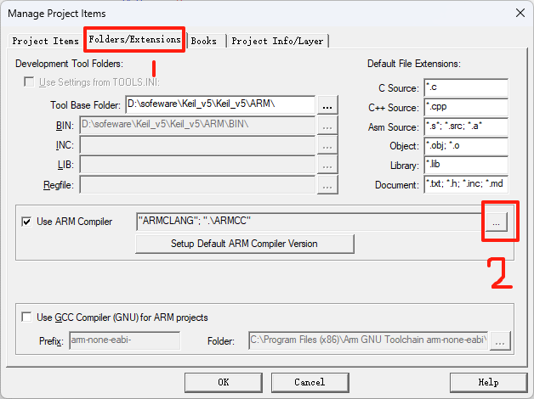This screenshot has height=399, width=534.
Task: Click the GCC Folder browse button
Action: [x=500, y=340]
